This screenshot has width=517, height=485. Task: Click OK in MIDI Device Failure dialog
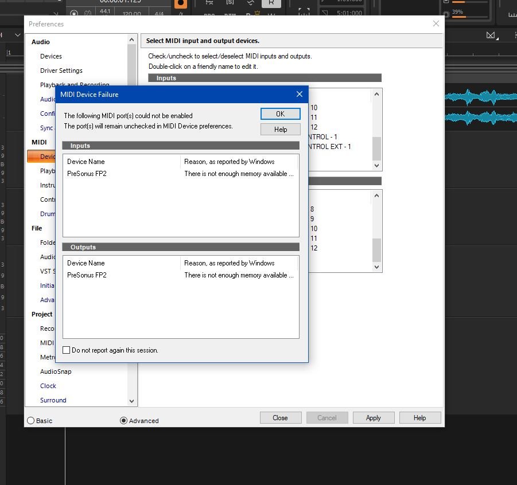click(280, 114)
